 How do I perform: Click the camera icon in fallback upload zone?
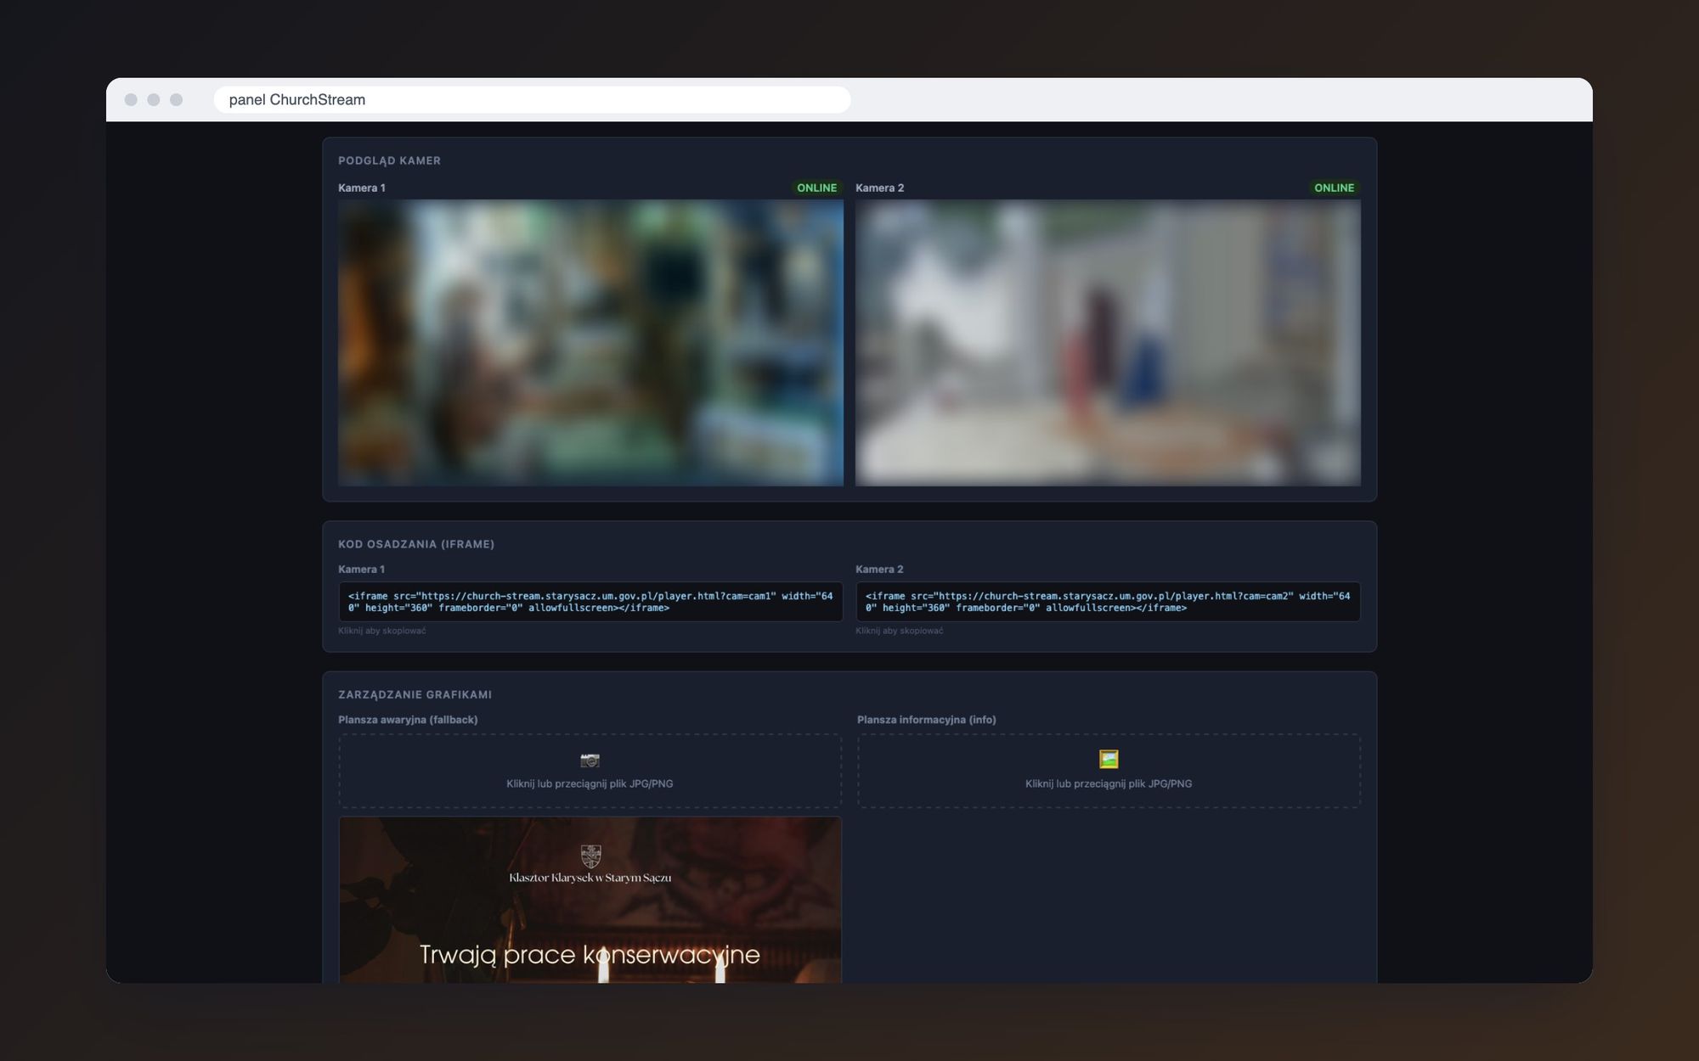(x=590, y=760)
